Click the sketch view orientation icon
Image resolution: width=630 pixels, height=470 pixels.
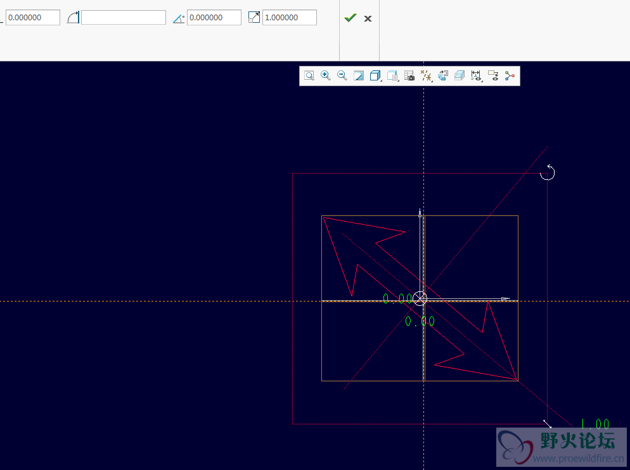point(443,76)
